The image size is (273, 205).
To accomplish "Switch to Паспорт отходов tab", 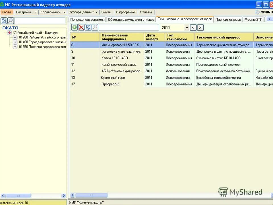I will click(228, 20).
